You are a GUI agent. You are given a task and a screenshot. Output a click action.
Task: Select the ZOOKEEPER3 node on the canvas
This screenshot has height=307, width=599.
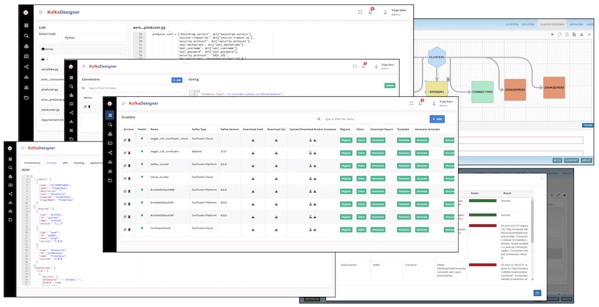point(554,88)
